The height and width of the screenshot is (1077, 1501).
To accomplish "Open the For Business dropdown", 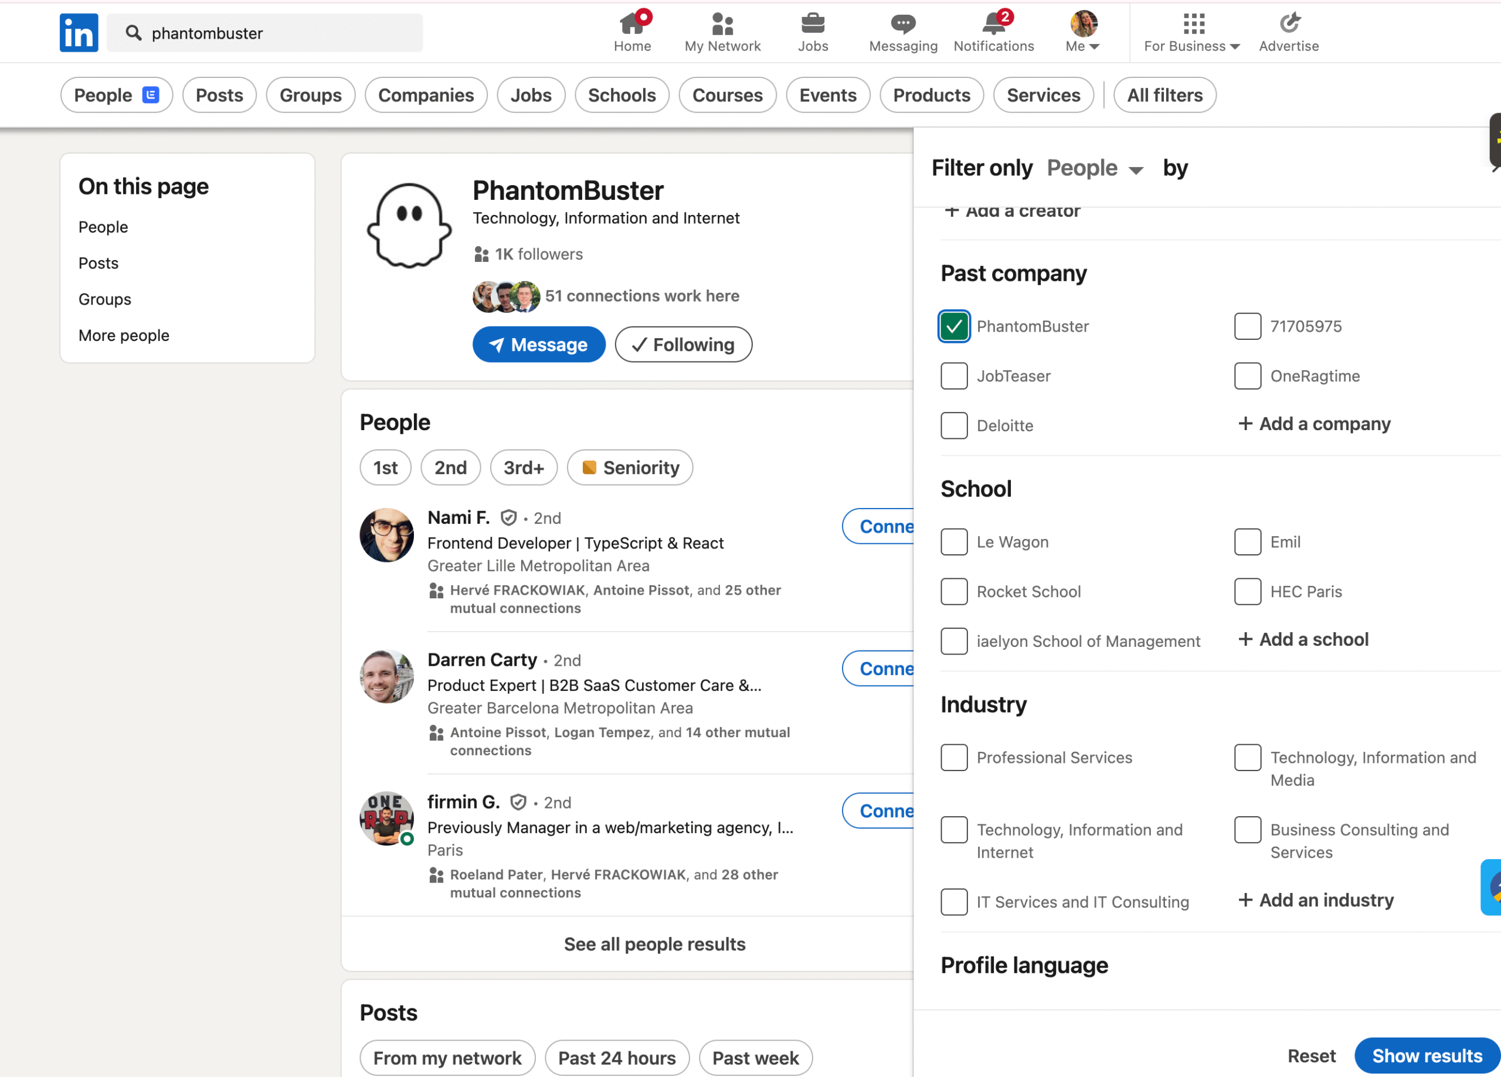I will tap(1192, 32).
